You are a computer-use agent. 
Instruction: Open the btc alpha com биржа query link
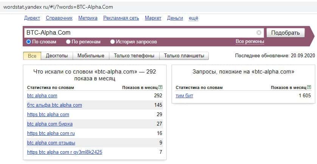(x=50, y=124)
